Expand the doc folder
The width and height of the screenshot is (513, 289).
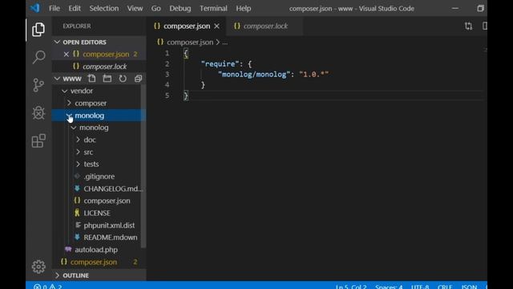[78, 140]
